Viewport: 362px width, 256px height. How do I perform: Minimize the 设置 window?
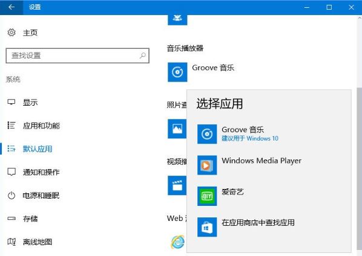tap(306, 7)
